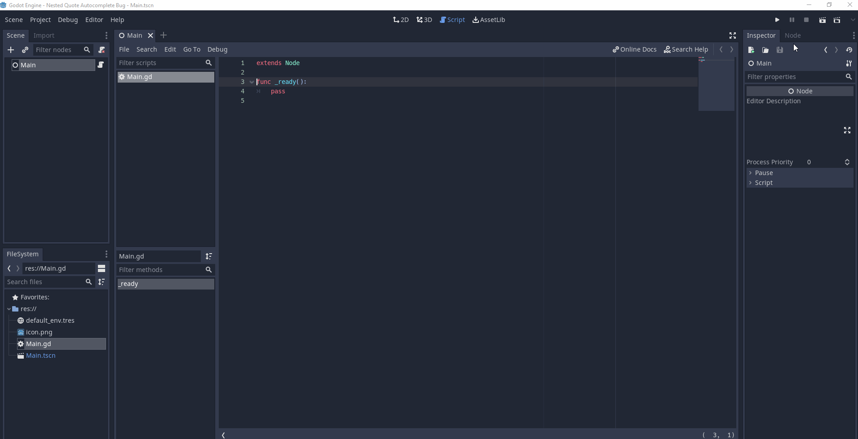Switch to the Import tab
858x439 pixels.
point(44,35)
